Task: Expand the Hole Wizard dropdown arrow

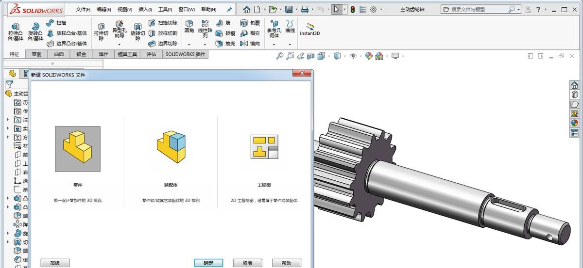Action: [x=119, y=45]
